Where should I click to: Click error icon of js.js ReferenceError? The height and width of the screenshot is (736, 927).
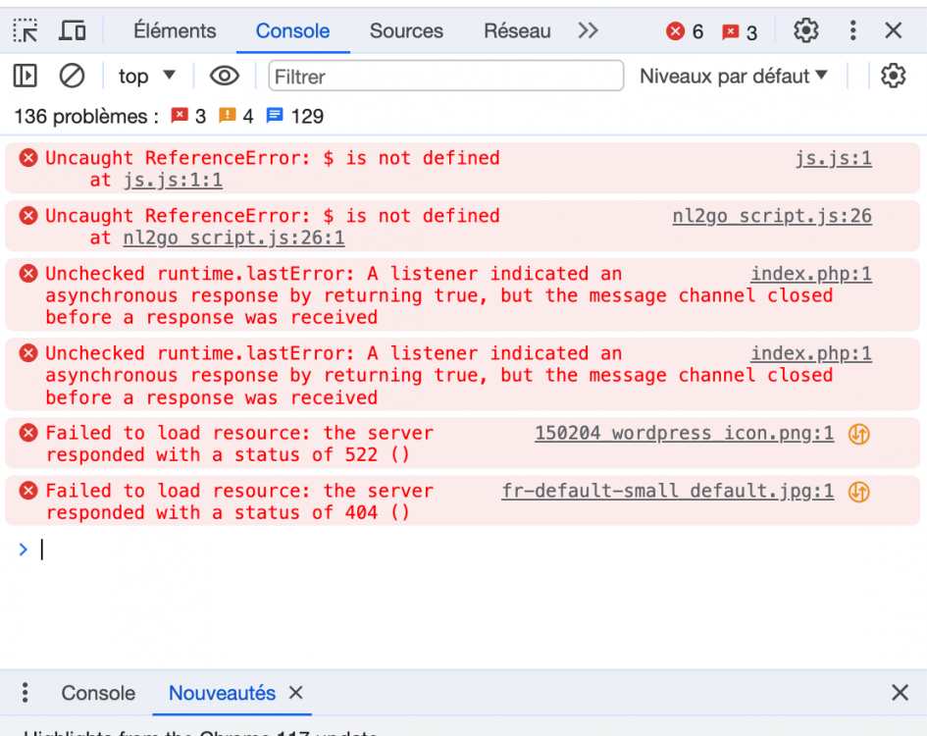27,158
